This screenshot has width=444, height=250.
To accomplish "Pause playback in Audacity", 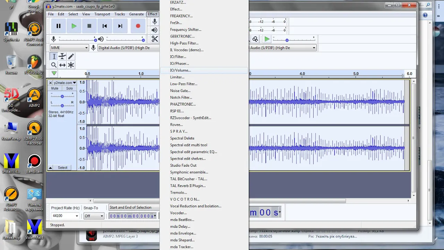I will click(x=58, y=26).
